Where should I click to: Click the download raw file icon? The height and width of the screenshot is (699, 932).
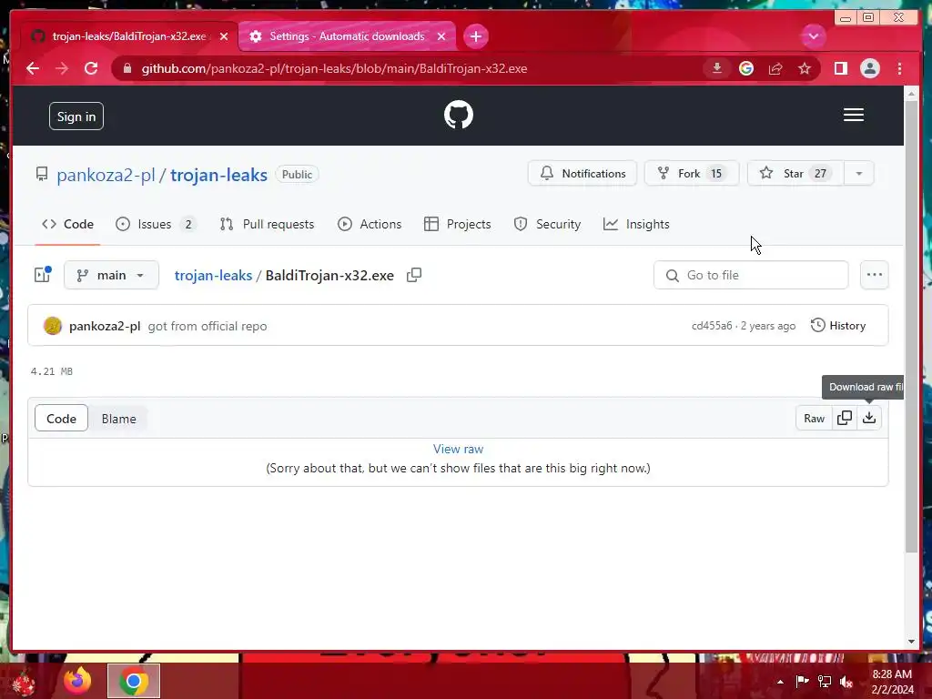pyautogui.click(x=869, y=418)
